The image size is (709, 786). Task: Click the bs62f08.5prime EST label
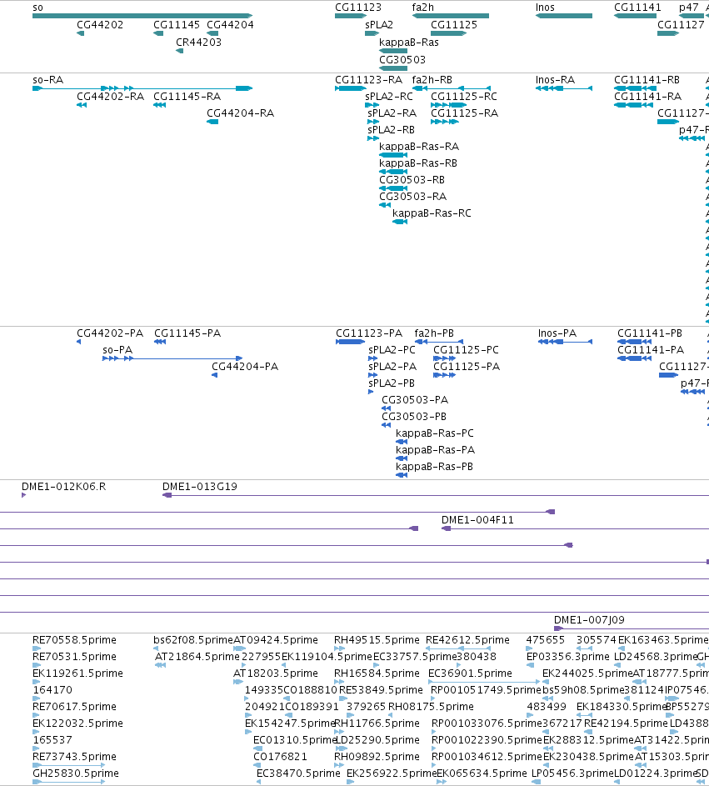[193, 639]
